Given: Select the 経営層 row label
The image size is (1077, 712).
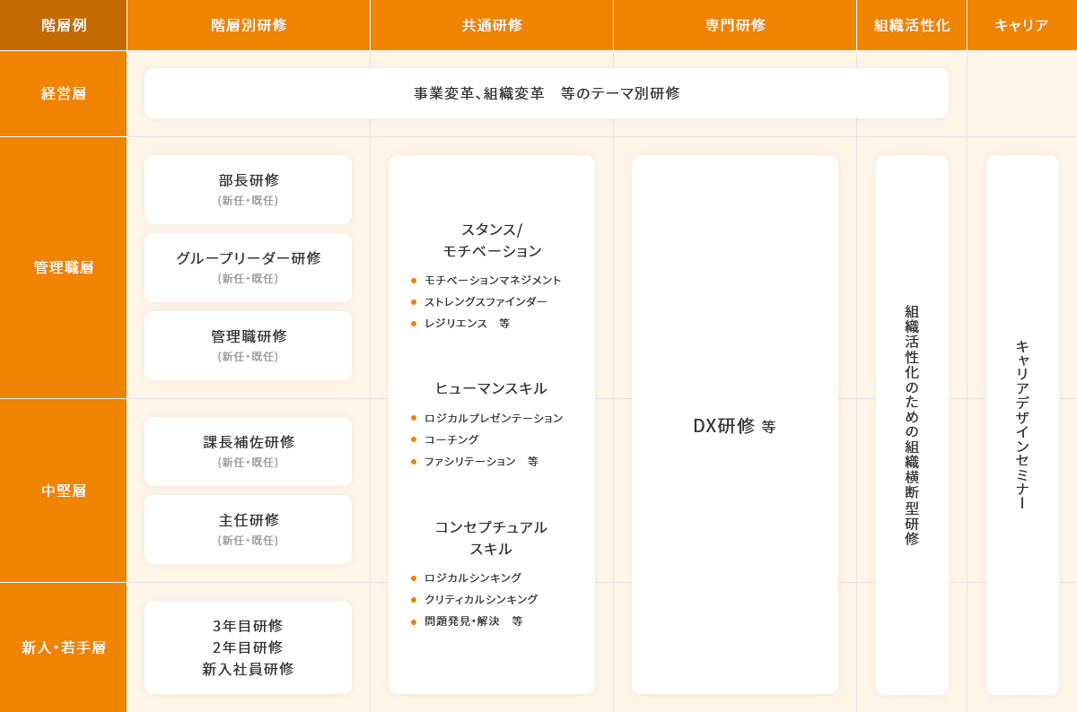Looking at the screenshot, I should pyautogui.click(x=64, y=93).
